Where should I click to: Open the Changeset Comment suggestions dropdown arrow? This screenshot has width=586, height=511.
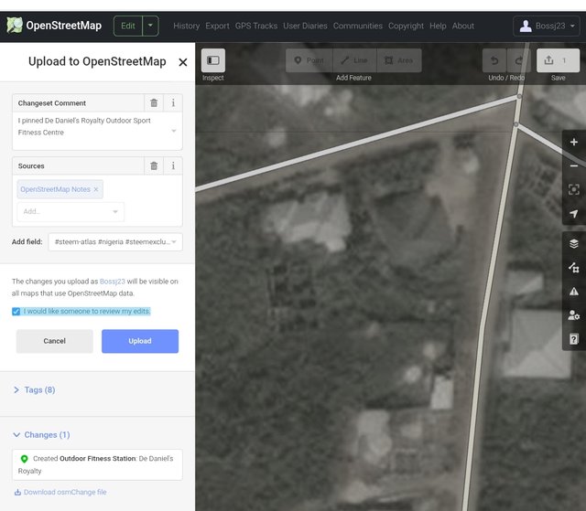[x=174, y=131]
